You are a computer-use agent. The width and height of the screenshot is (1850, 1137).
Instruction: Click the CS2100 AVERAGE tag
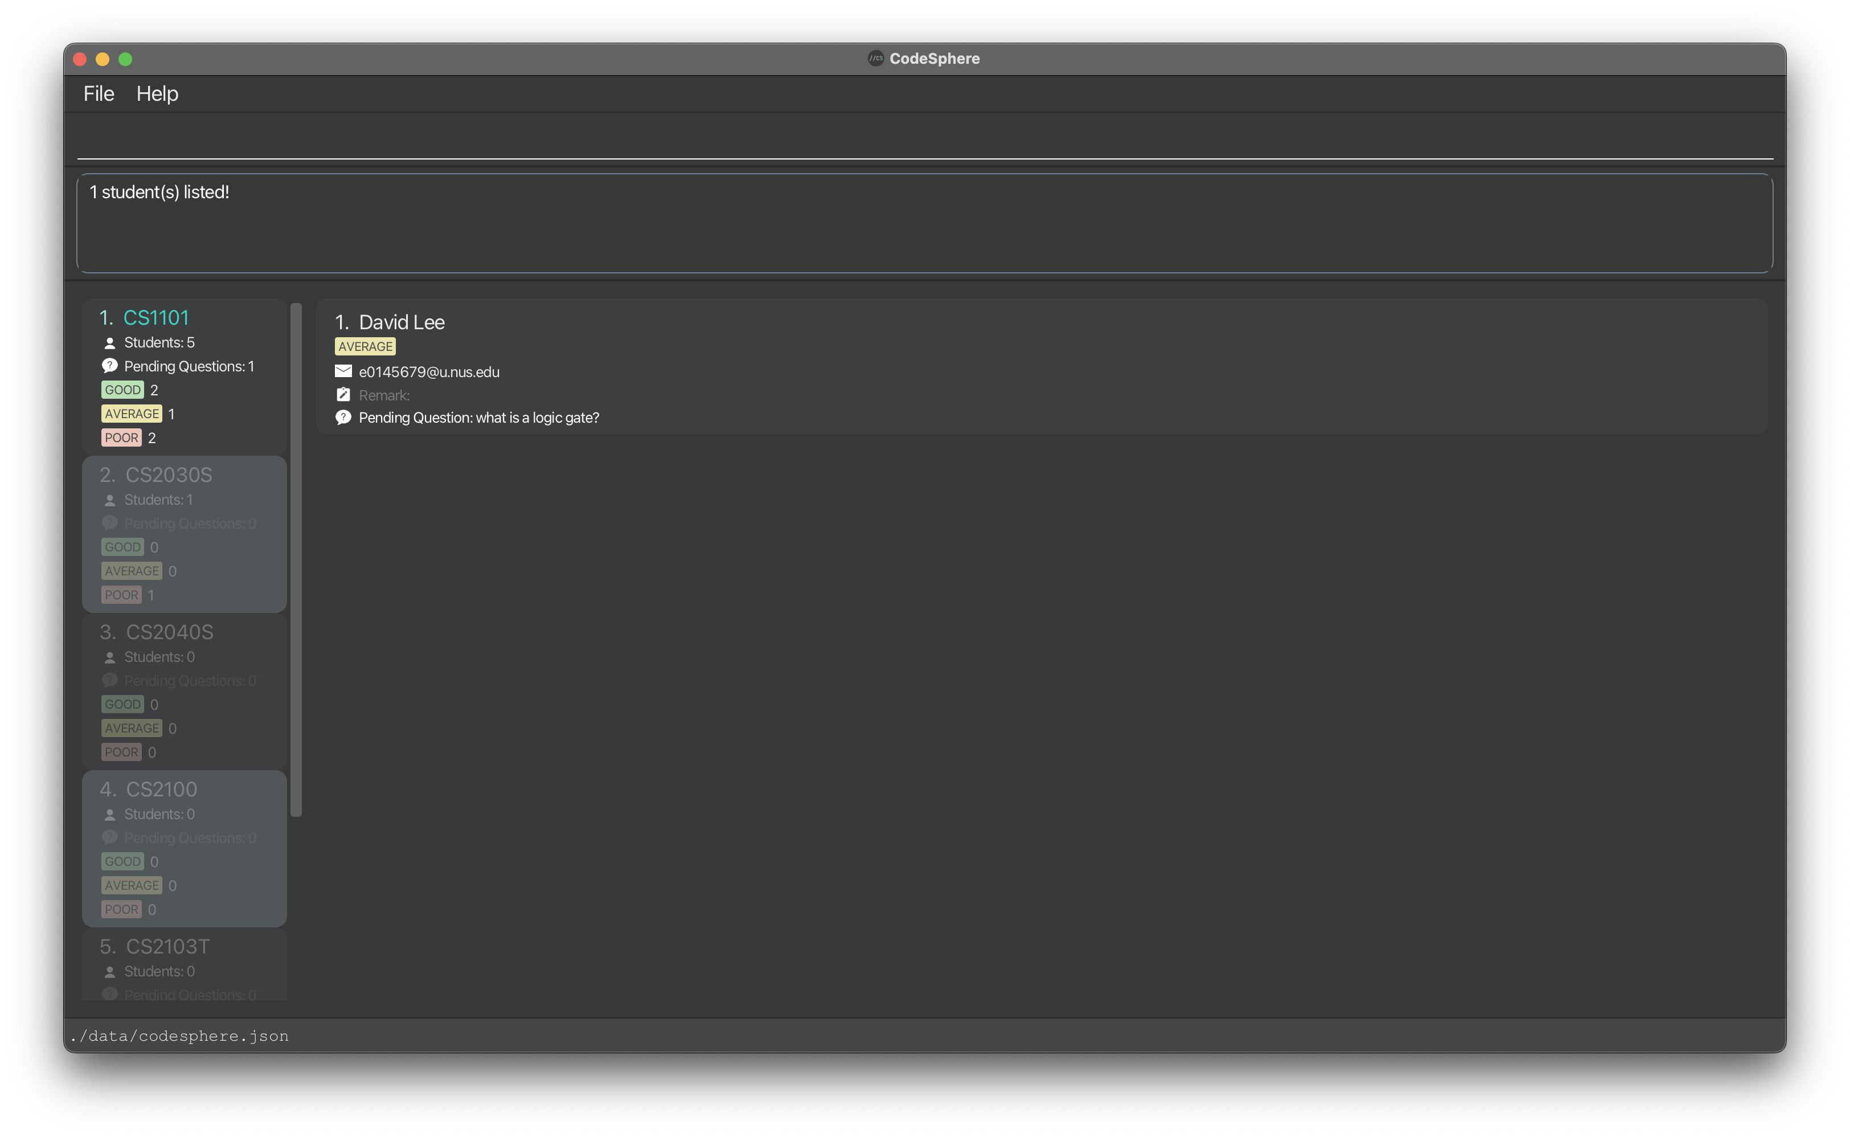pos(132,885)
